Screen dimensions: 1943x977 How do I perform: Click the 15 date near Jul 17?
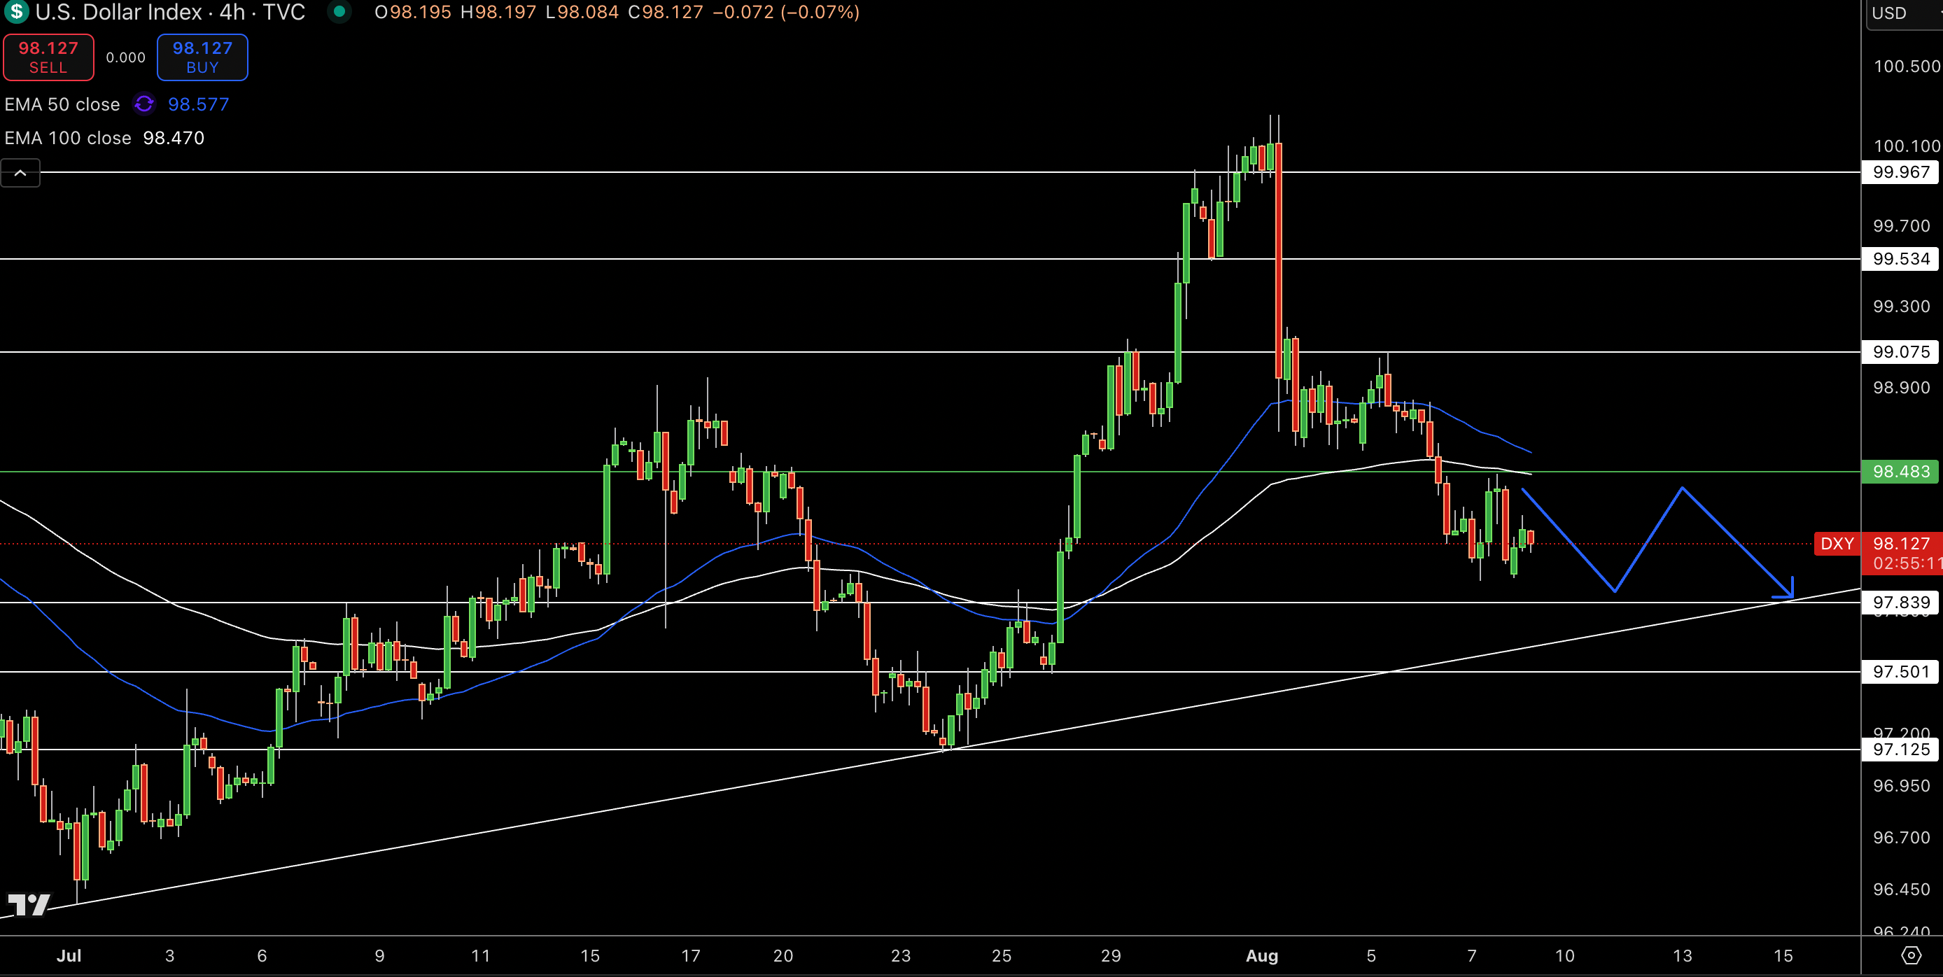pyautogui.click(x=590, y=956)
